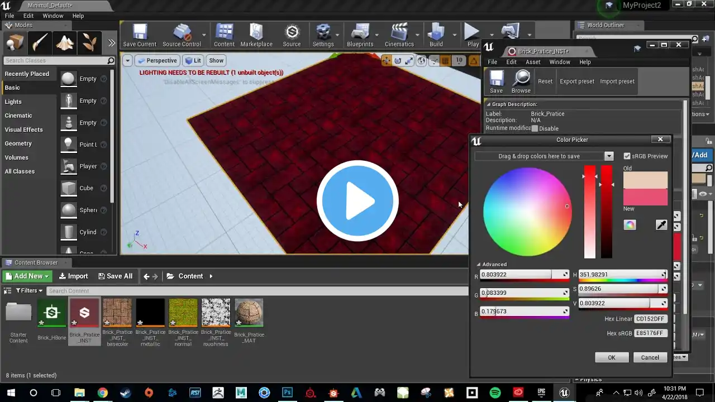Click the Export preset button
Image resolution: width=715 pixels, height=402 pixels.
[576, 82]
